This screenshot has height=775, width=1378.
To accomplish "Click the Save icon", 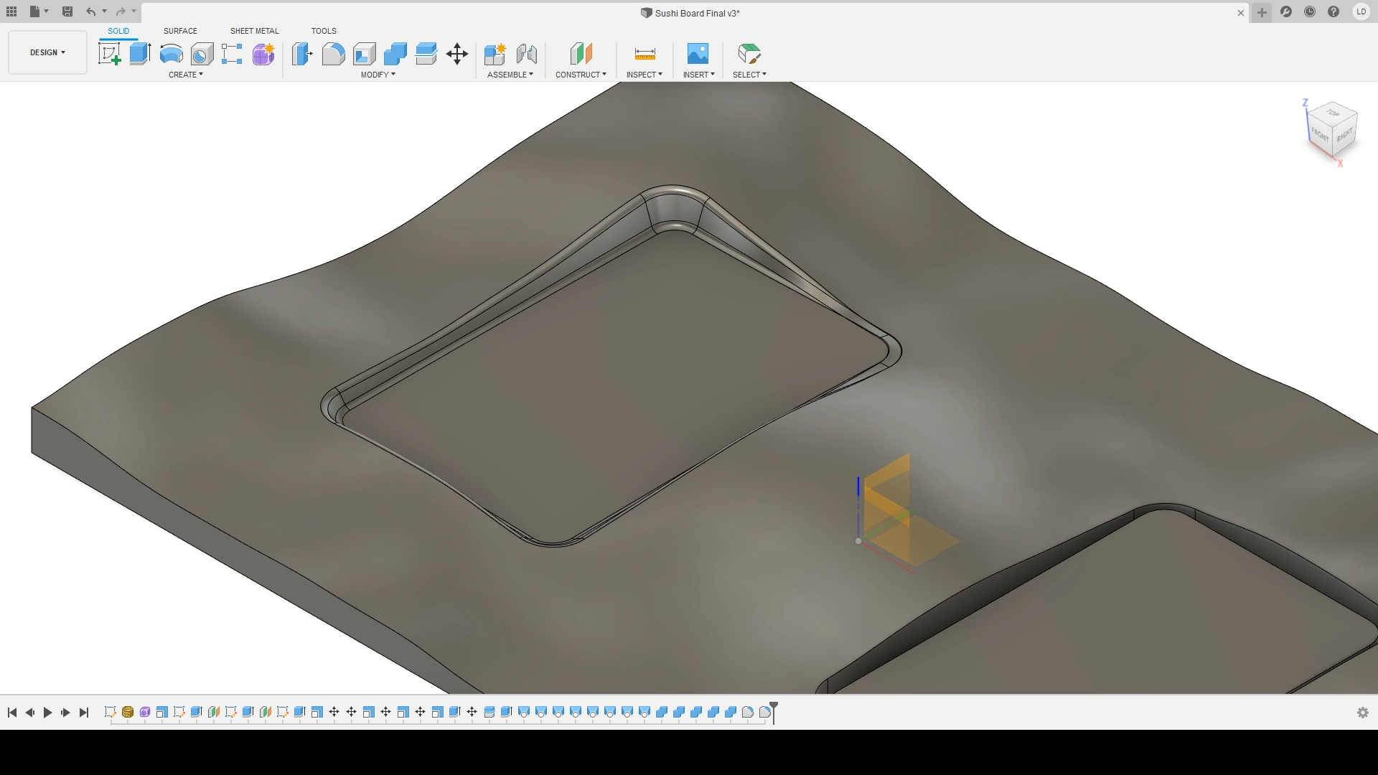I will (x=67, y=11).
